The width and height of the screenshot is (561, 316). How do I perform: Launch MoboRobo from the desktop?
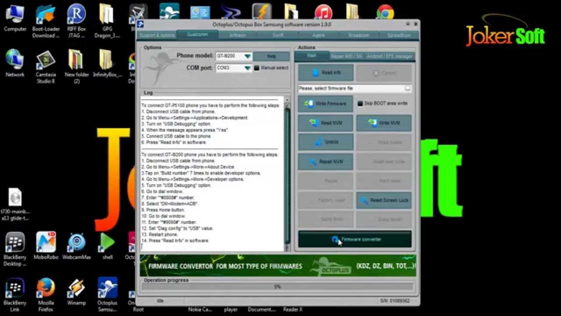pos(46,246)
